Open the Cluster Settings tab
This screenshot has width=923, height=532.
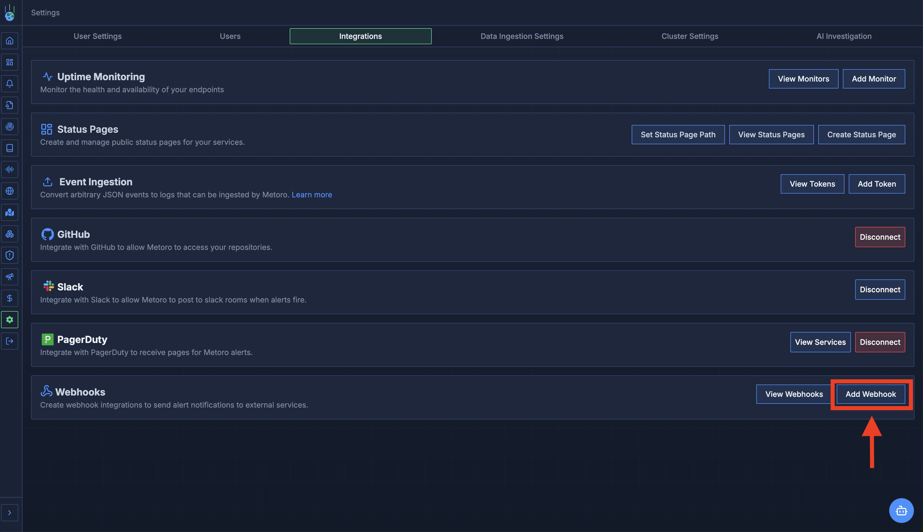(x=689, y=36)
